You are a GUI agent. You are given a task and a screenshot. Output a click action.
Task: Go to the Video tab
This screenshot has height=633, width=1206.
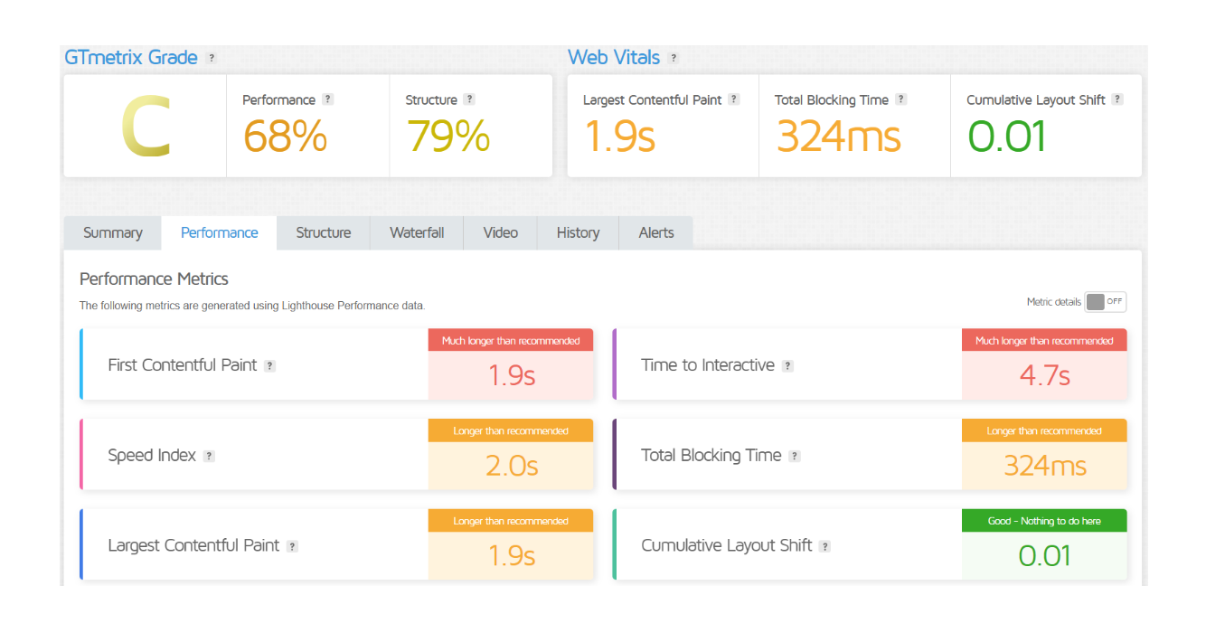coord(500,233)
